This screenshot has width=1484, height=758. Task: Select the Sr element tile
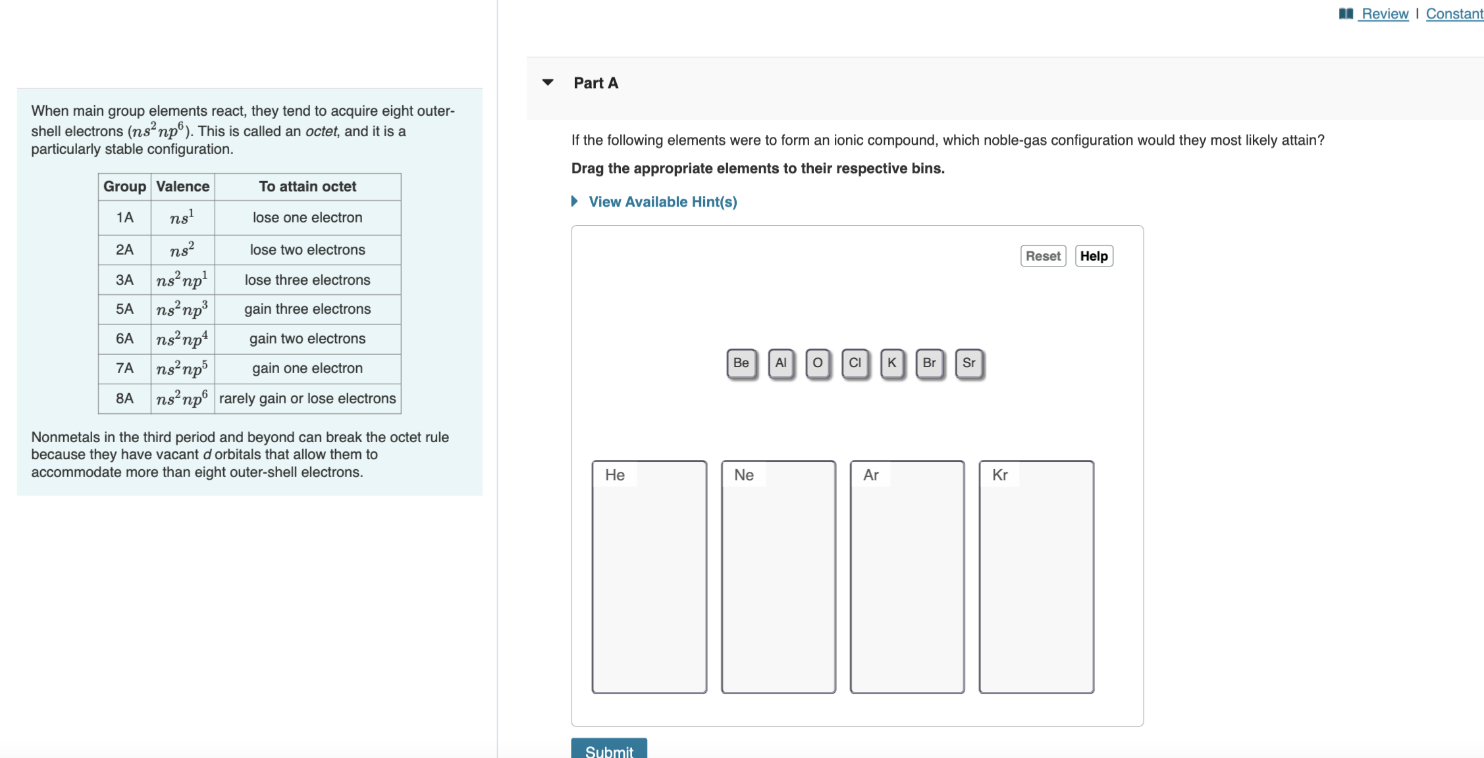click(969, 363)
